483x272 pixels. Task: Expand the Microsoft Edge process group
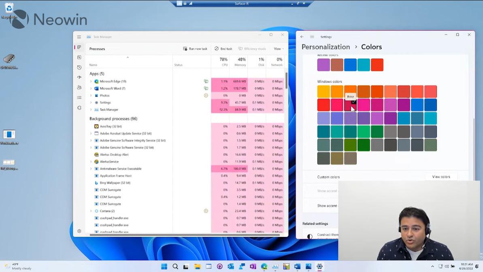(91, 81)
